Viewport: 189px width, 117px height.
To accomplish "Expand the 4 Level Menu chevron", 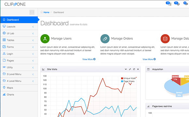I will click(33, 81).
